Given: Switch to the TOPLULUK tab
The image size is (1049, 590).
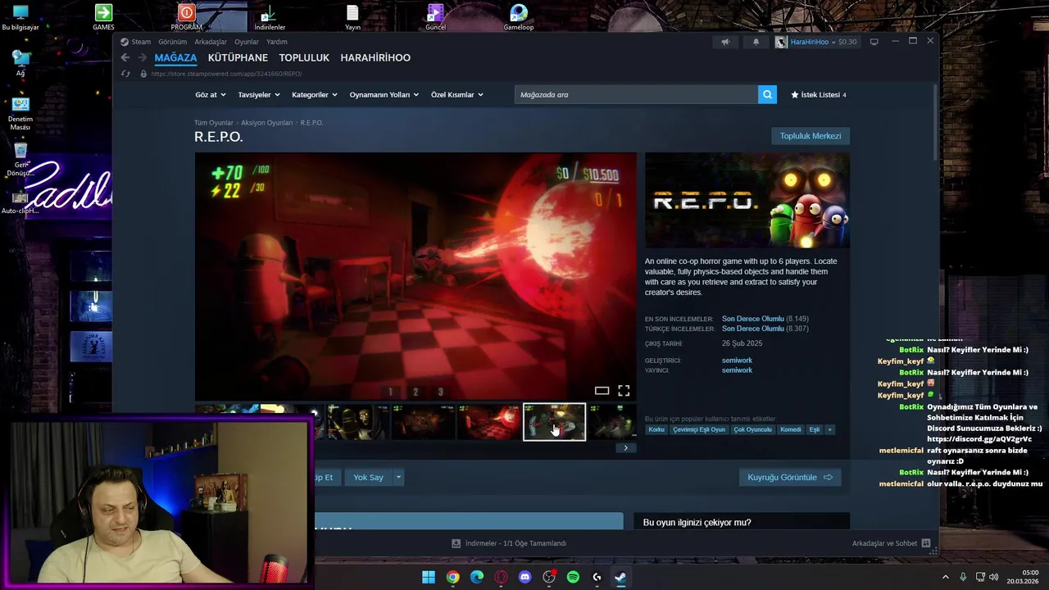Looking at the screenshot, I should point(304,57).
